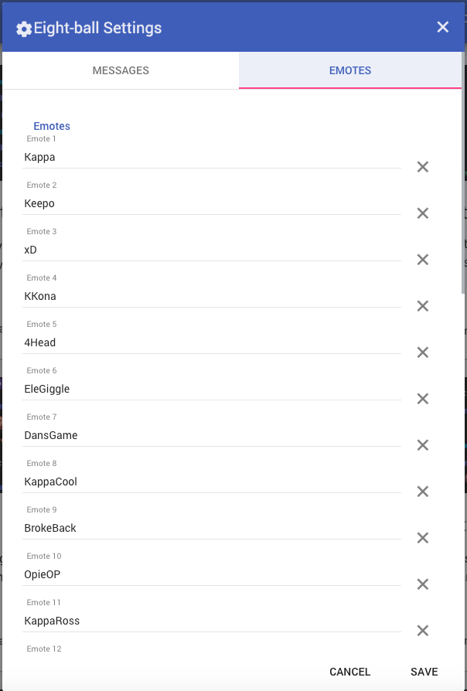Save the eight-ball settings
467x691 pixels.
(x=424, y=672)
